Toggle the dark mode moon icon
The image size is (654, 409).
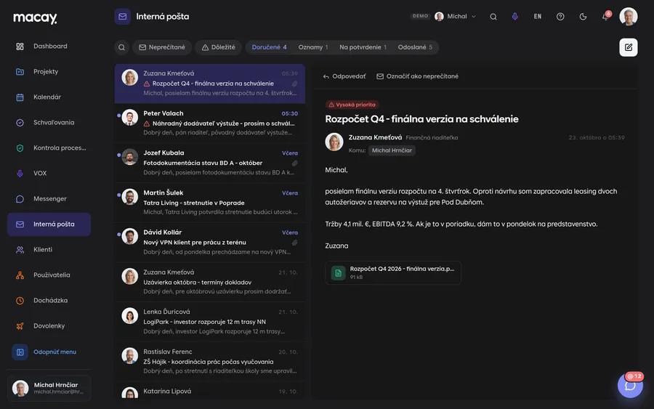pyautogui.click(x=583, y=17)
